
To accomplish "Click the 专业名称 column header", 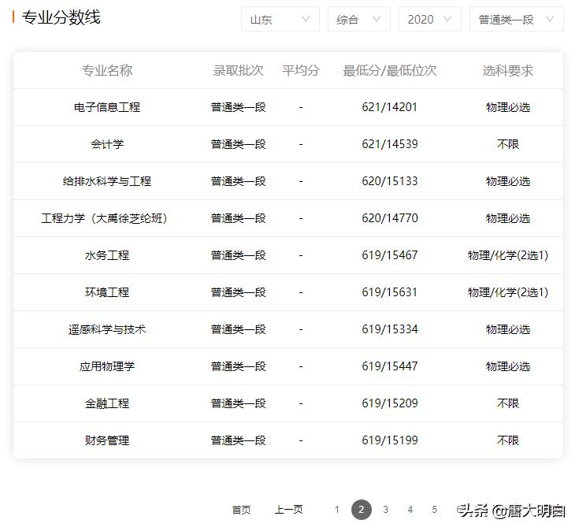I will tap(107, 71).
